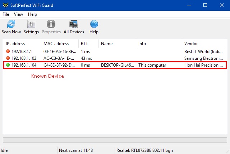Sort by the Info column header
The height and width of the screenshot is (154, 230).
[159, 44]
